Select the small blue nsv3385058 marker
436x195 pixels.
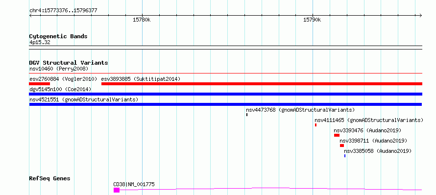tap(345, 156)
